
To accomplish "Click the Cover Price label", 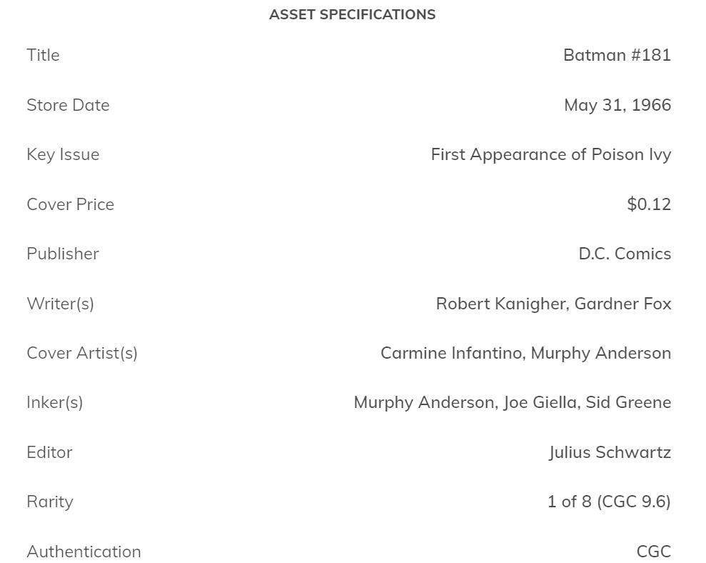I will click(x=70, y=204).
